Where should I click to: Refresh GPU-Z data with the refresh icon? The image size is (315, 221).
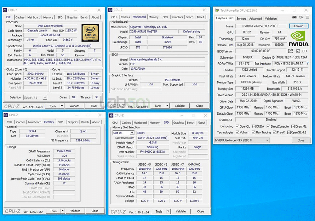(301, 17)
